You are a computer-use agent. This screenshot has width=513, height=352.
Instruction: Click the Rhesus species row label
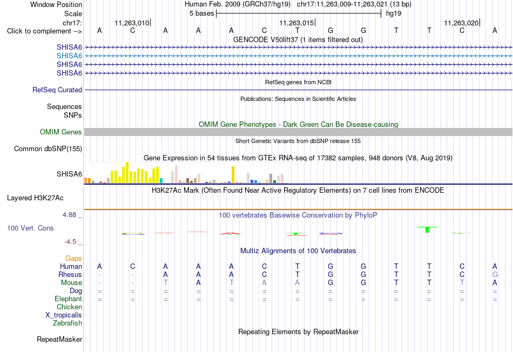(x=70, y=274)
